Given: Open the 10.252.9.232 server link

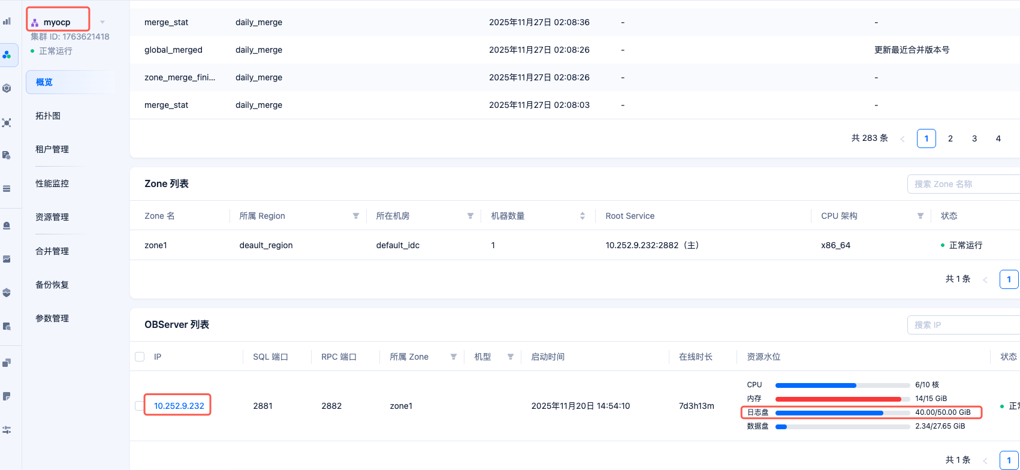Looking at the screenshot, I should pyautogui.click(x=179, y=406).
